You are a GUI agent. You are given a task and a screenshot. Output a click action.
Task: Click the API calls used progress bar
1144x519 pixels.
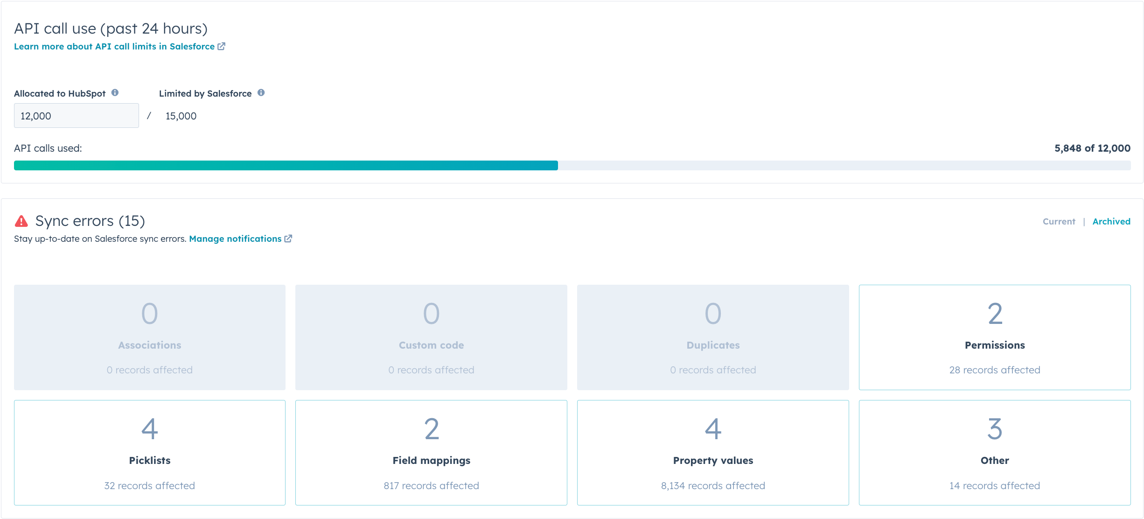tap(572, 163)
